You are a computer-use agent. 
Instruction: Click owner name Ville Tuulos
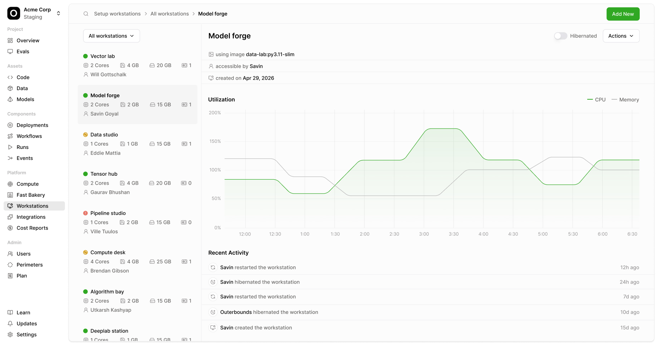click(x=104, y=231)
